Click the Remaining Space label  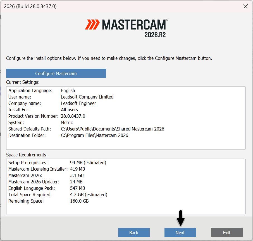click(26, 201)
